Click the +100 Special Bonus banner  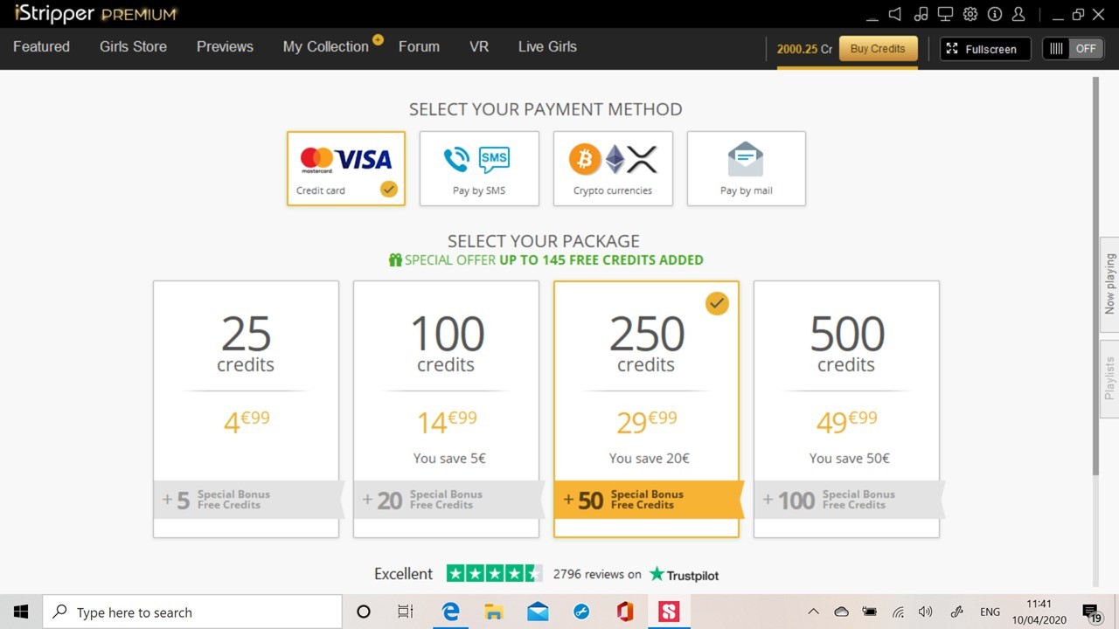[848, 500]
